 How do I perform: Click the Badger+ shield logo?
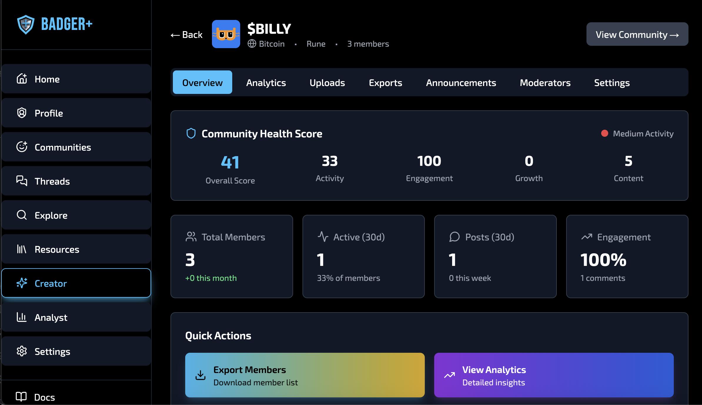(26, 24)
